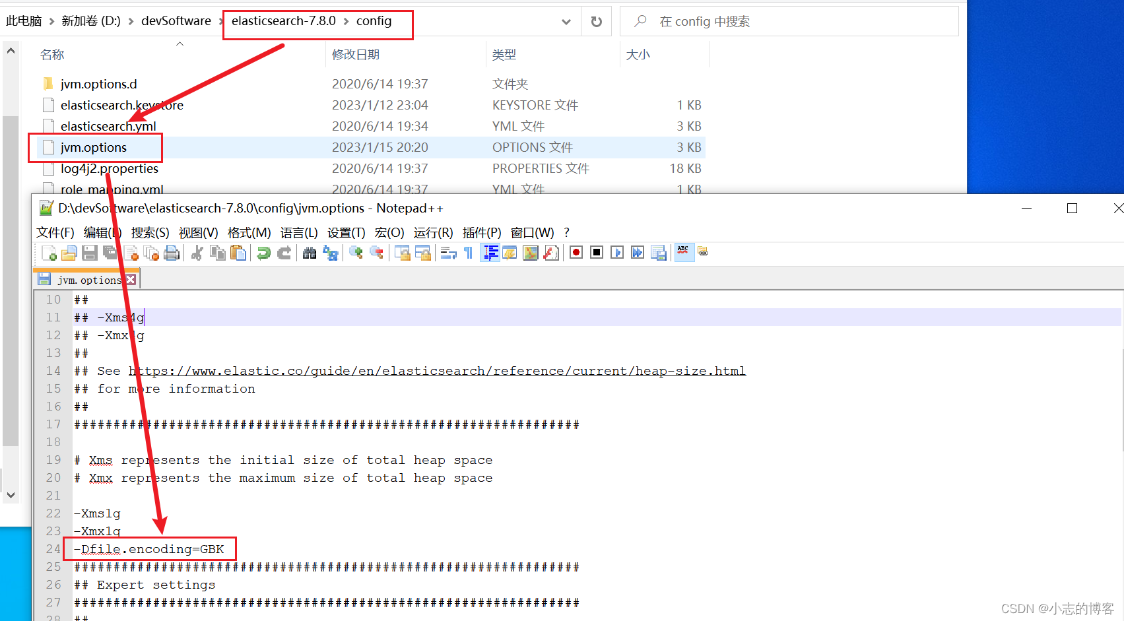This screenshot has height=621, width=1124.
Task: Click the Zoom In magnifier icon
Action: [356, 253]
